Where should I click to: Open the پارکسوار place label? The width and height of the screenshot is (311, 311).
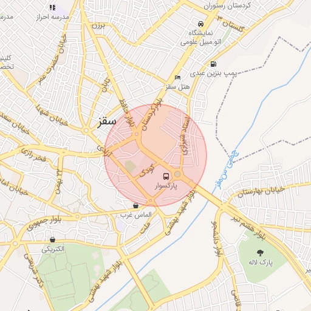(x=166, y=185)
